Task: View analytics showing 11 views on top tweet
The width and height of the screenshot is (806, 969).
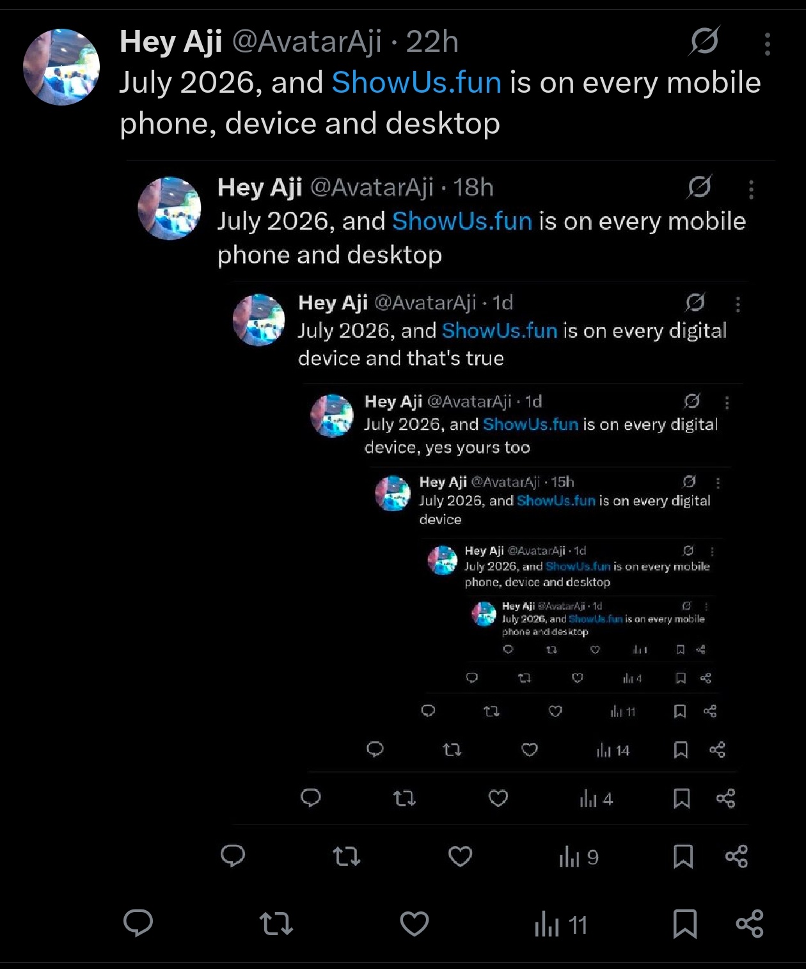Action: tap(561, 925)
